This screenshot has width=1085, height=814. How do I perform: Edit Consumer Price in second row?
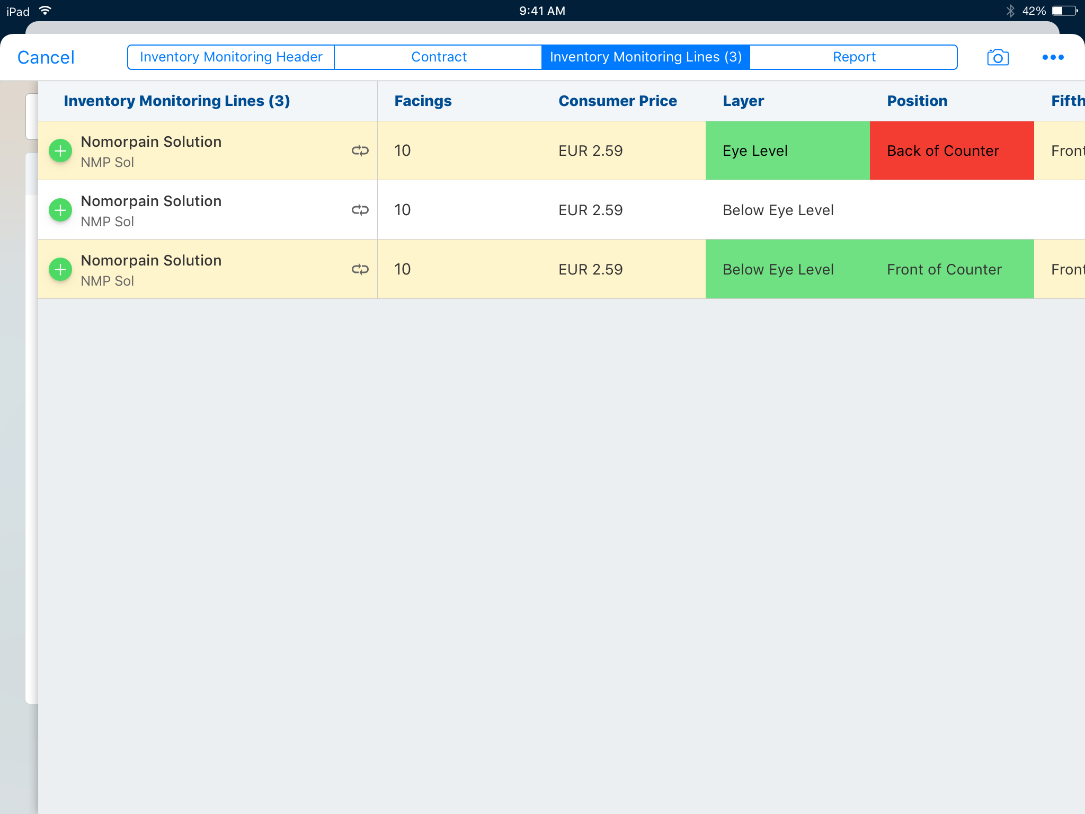(x=590, y=210)
